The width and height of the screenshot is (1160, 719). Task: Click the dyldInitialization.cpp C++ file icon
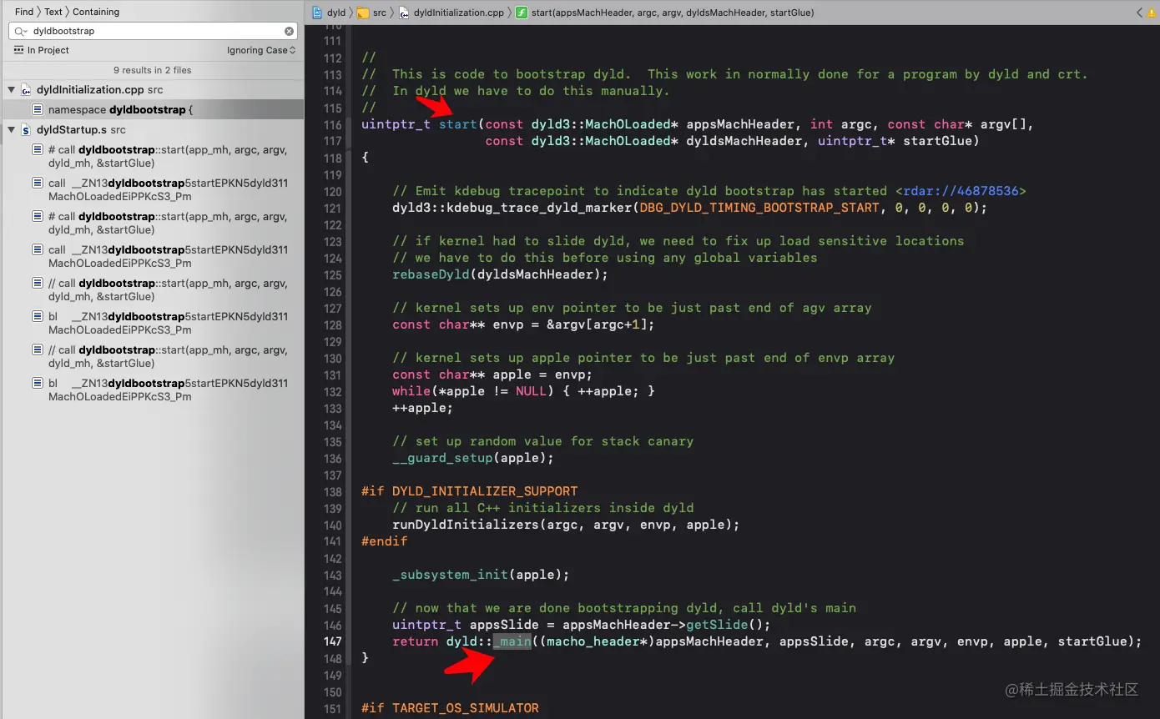point(26,89)
